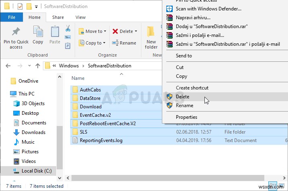The width and height of the screenshot is (288, 191).
Task: Go back with the Back arrow
Action: 8,66
